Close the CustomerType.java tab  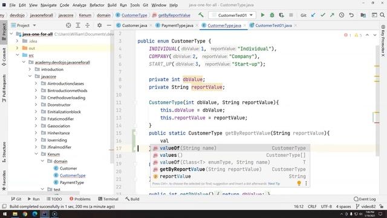pos(244,25)
